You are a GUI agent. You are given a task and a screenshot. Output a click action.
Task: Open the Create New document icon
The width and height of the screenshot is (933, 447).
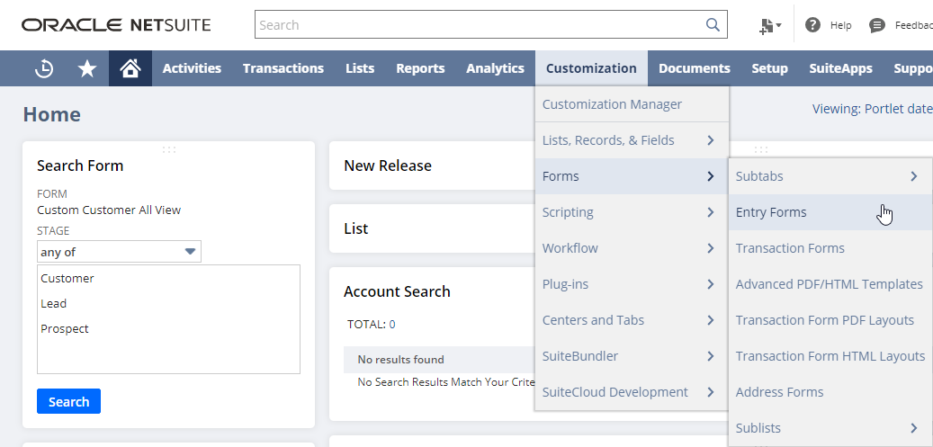coord(769,26)
